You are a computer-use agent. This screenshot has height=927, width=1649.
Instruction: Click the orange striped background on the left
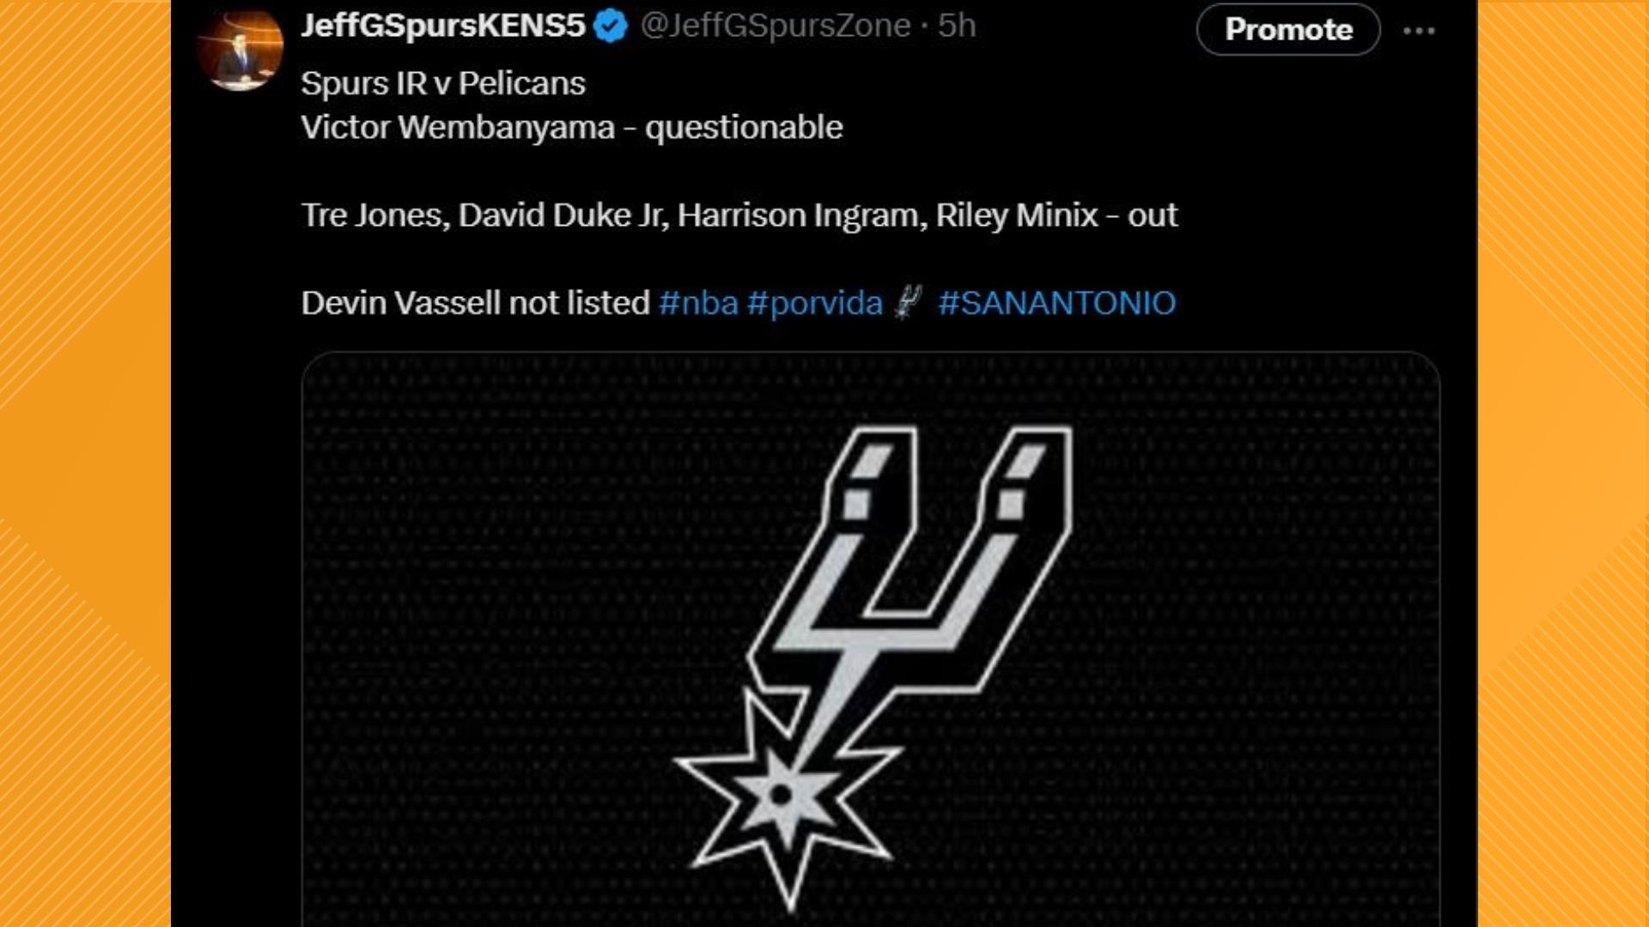84,463
